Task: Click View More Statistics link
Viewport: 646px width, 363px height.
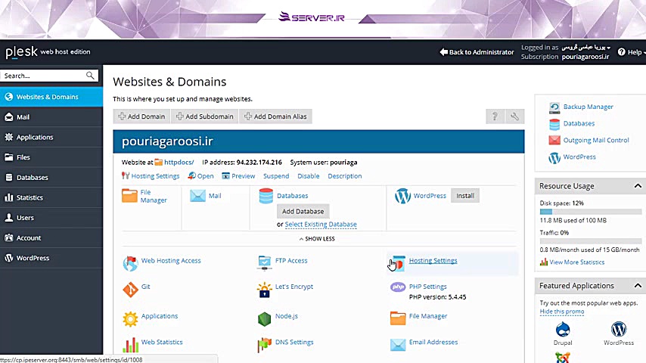Action: [x=576, y=262]
